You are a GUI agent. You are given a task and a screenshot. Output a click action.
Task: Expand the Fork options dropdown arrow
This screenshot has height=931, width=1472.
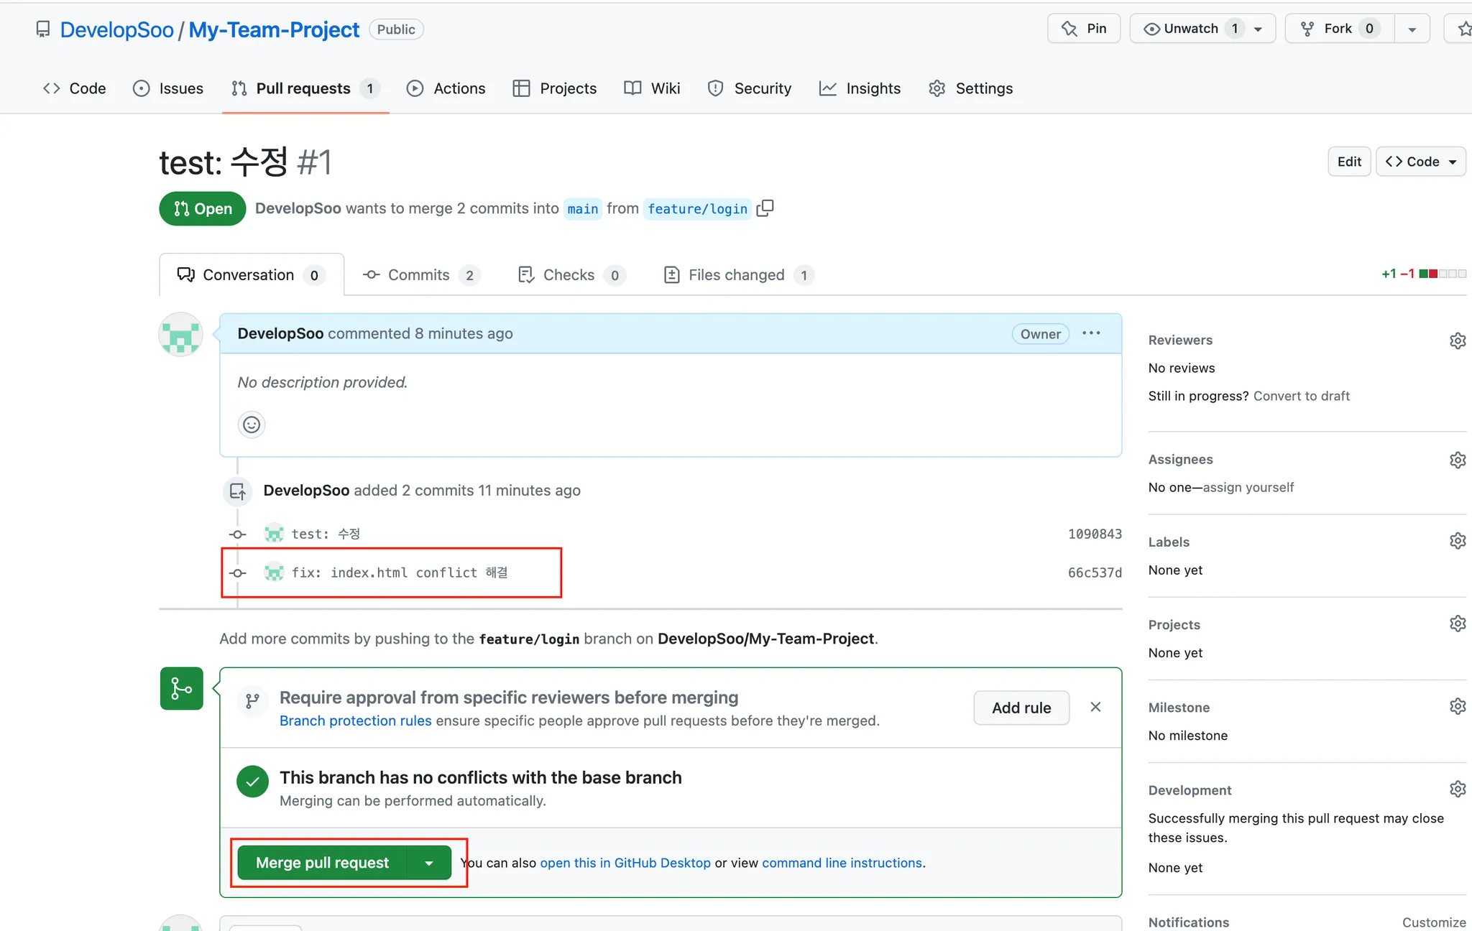pos(1412,29)
